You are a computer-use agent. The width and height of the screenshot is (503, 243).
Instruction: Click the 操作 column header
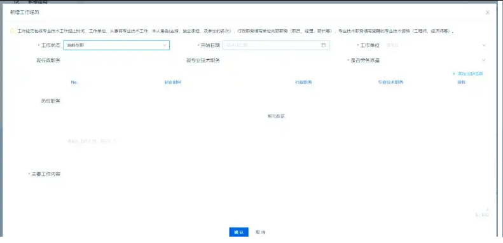[461, 83]
